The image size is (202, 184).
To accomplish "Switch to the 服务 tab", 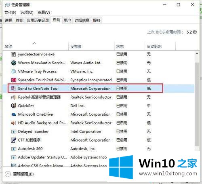I will tap(97, 21).
